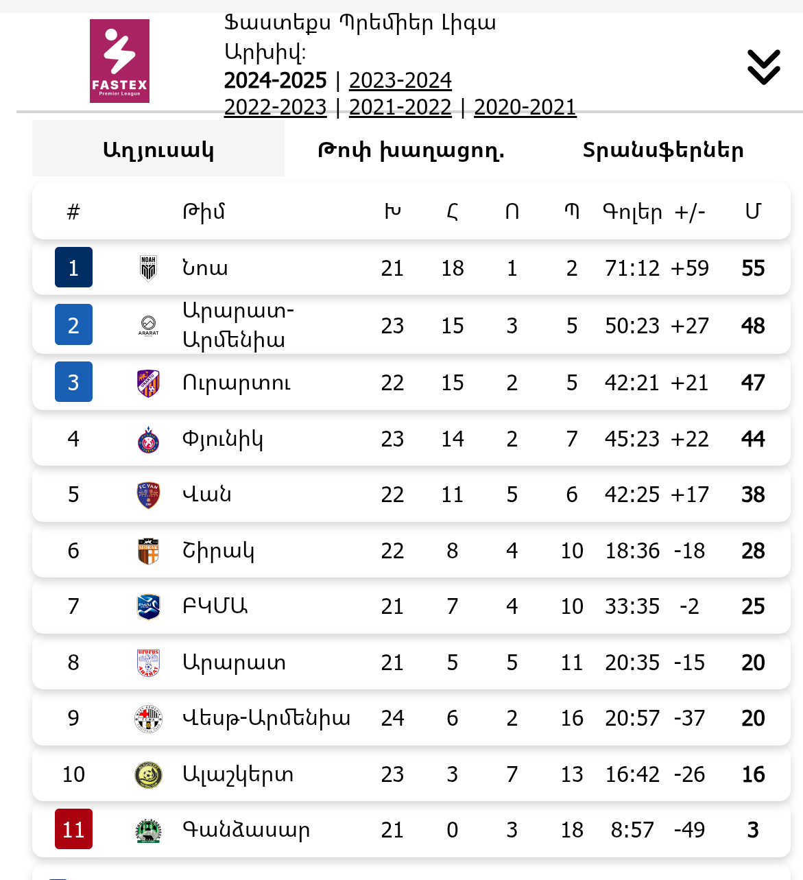Click the Վեսթ-Արմենիա team name

point(266,718)
